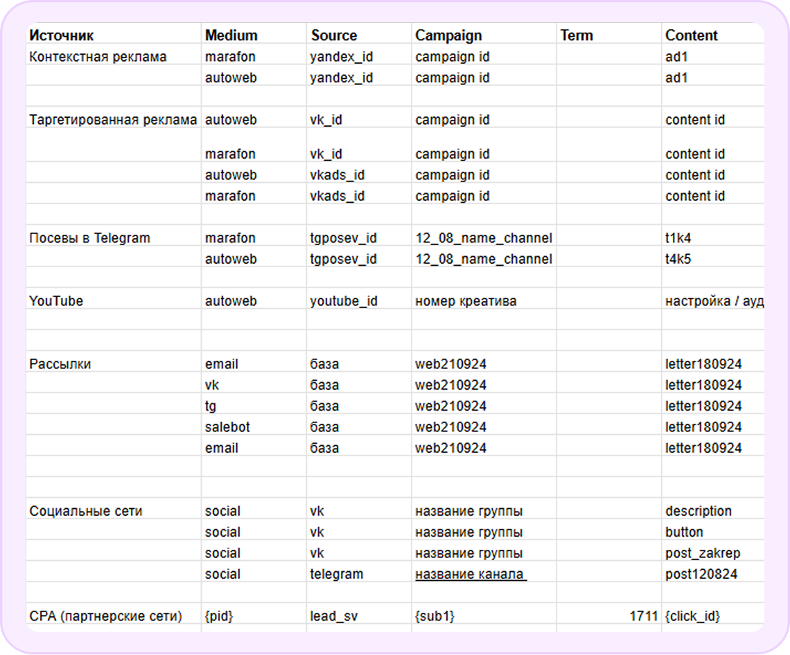The image size is (790, 655).
Task: Select the "CPA (партнерские сети)" cell
Action: coord(105,616)
